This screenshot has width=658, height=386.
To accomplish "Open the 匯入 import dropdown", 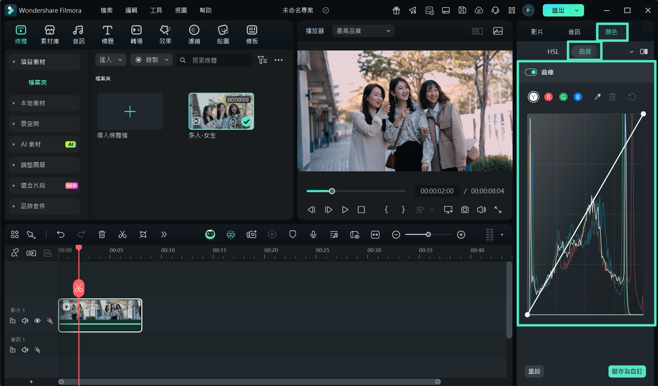I will (111, 60).
